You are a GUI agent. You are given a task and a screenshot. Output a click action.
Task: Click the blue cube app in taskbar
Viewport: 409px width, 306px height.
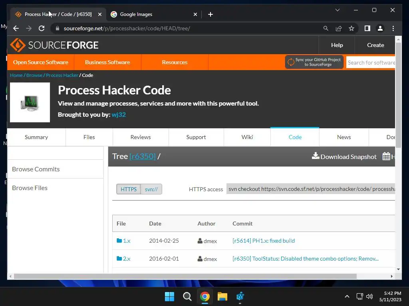coord(240,296)
